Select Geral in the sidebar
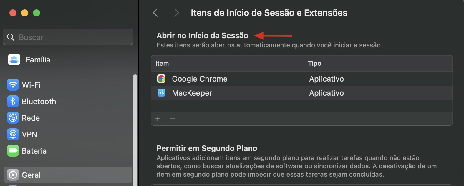Viewport: 464px width, 186px height. (31, 175)
